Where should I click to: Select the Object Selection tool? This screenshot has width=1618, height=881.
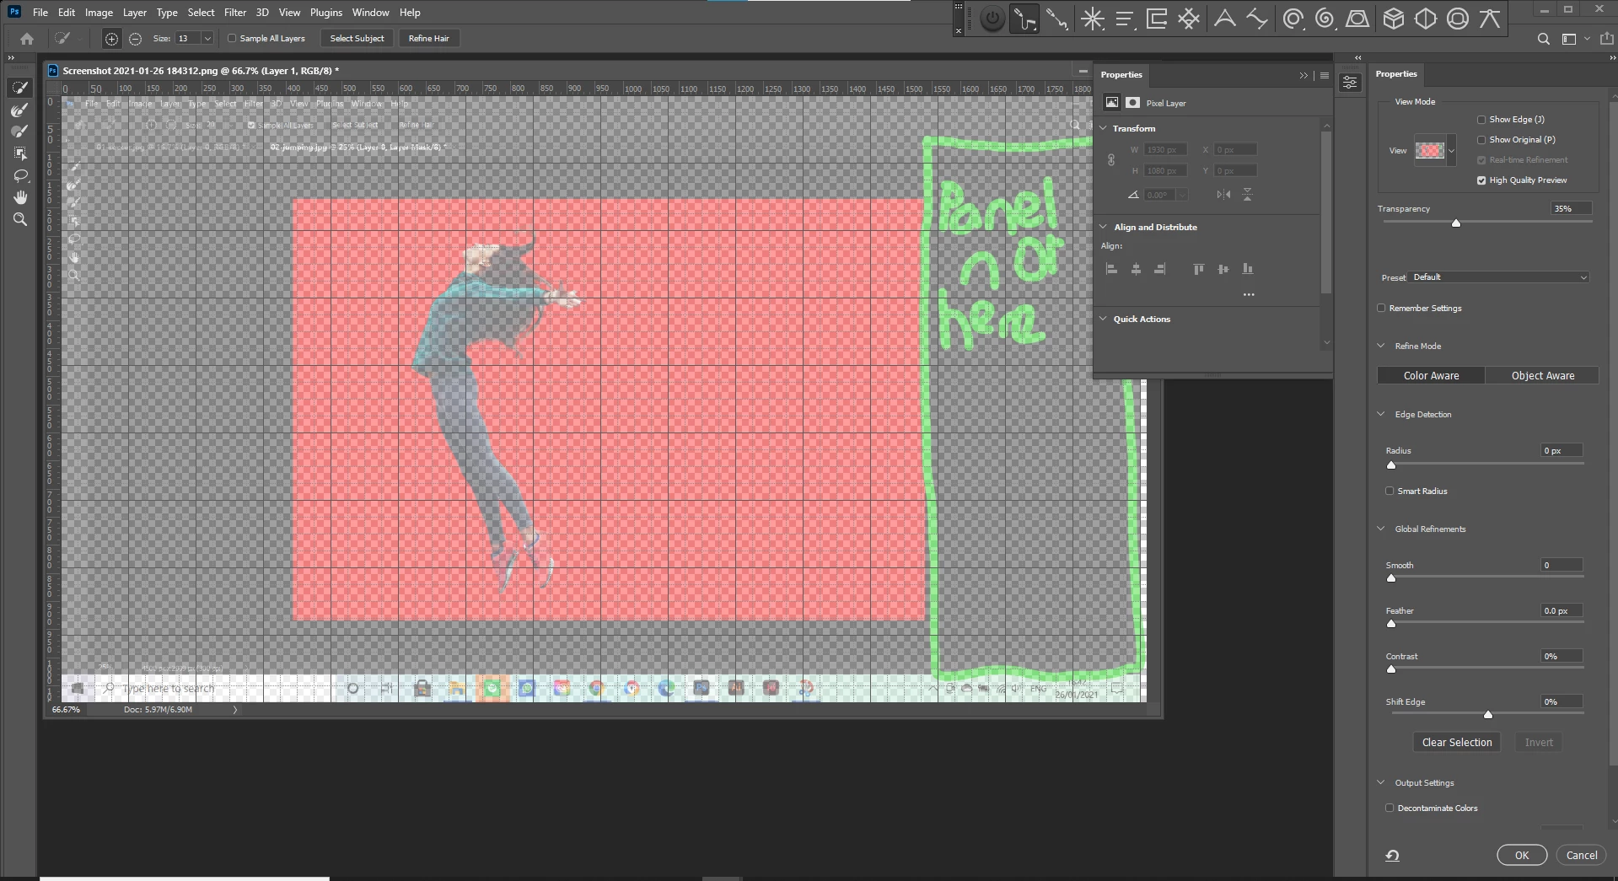tap(20, 153)
